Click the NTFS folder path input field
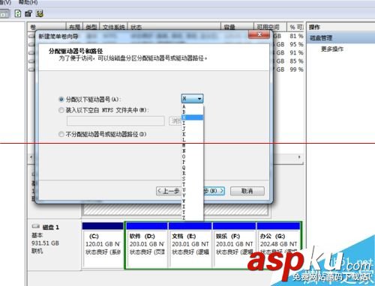Viewport: 375px width, 286px height. (115, 121)
